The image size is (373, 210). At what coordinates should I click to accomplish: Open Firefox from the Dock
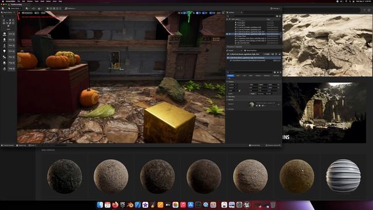point(115,205)
